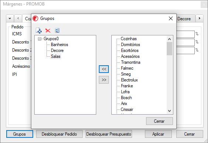Select Banheiros in the groups tree
The width and height of the screenshot is (208, 143).
[x=59, y=45]
